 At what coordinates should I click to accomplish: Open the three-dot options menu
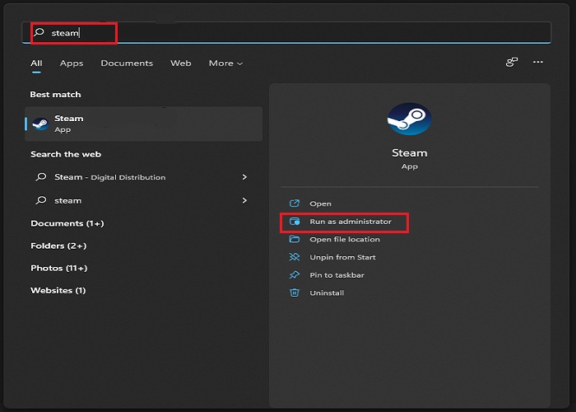(x=538, y=62)
